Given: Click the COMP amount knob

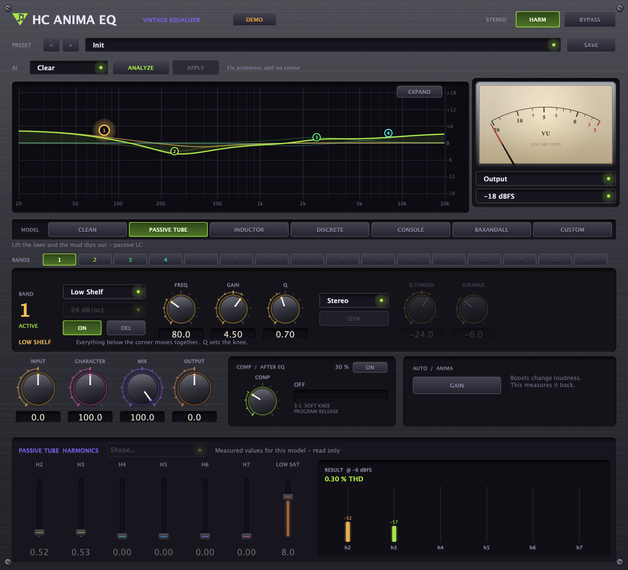Looking at the screenshot, I should coord(262,401).
